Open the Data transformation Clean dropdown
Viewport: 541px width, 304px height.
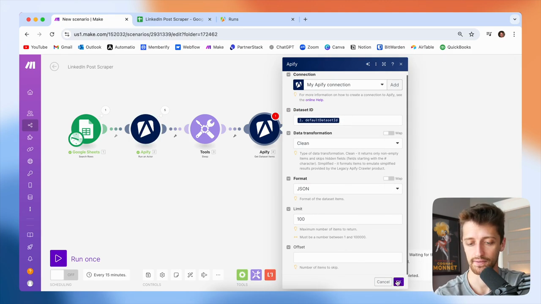[348, 143]
